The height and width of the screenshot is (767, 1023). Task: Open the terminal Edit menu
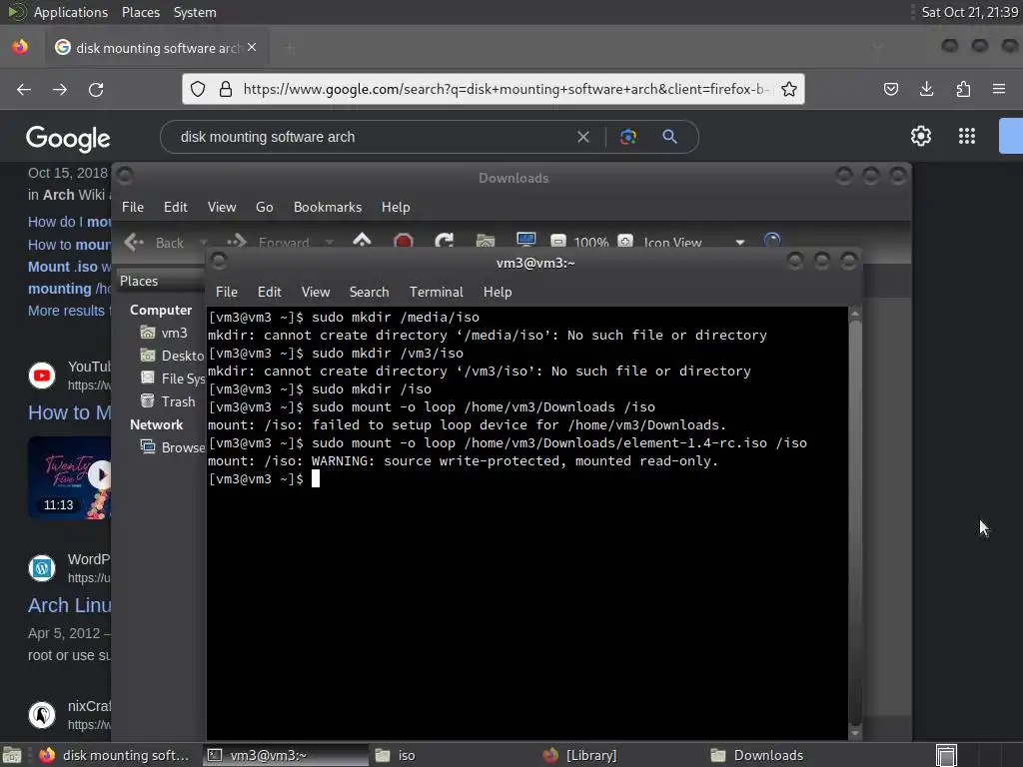(270, 293)
